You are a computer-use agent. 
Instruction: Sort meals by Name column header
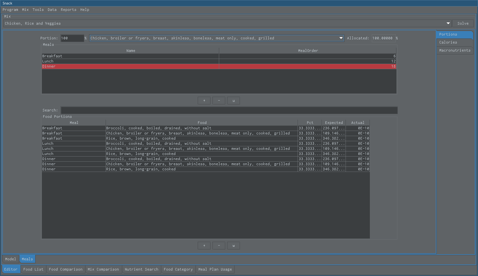click(x=131, y=51)
